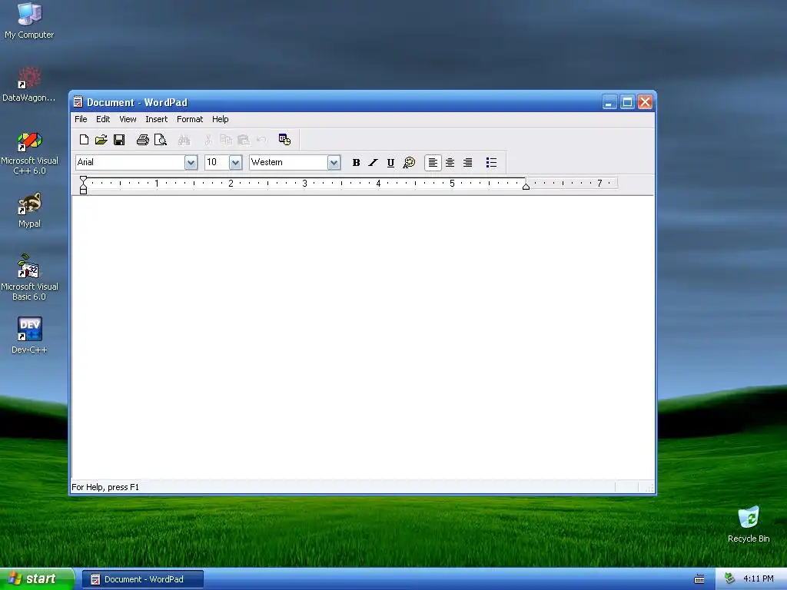This screenshot has height=590, width=787.
Task: Select Document - WordPad taskbar button
Action: click(x=143, y=579)
